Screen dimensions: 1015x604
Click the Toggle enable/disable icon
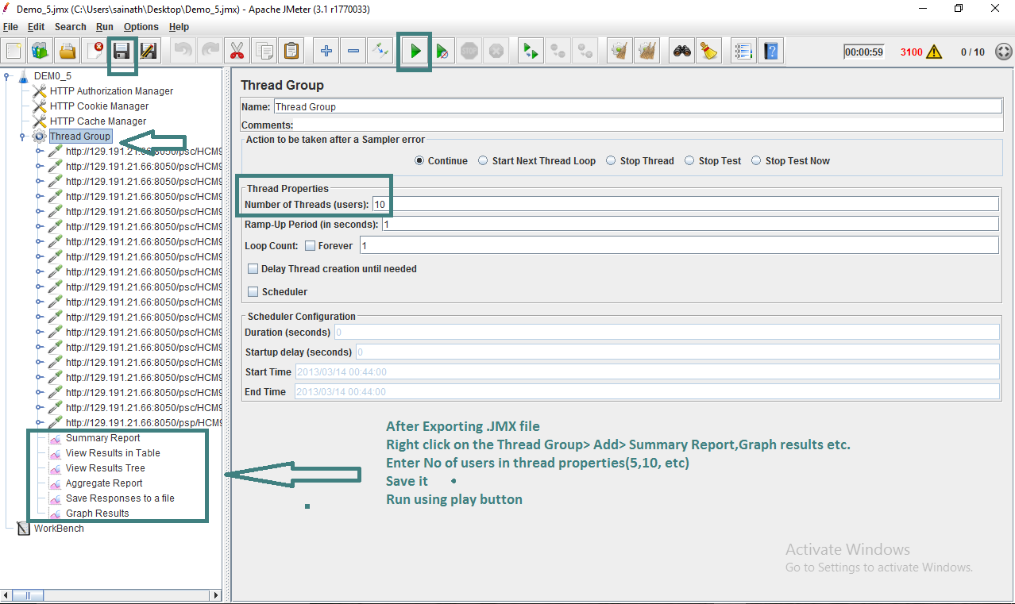coord(380,52)
